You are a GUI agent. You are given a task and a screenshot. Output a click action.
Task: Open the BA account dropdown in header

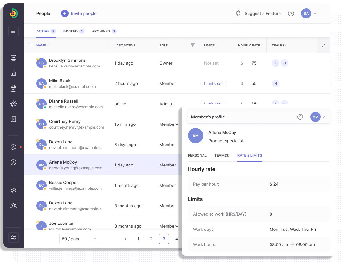click(309, 13)
